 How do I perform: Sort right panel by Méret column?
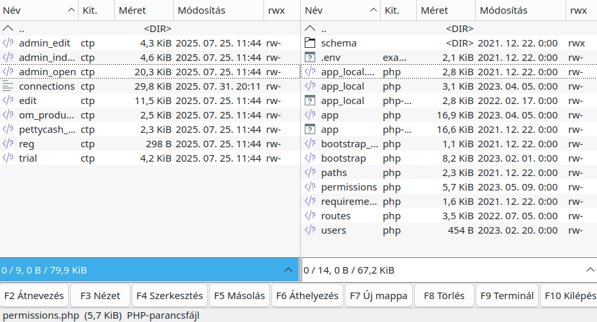tap(446, 10)
